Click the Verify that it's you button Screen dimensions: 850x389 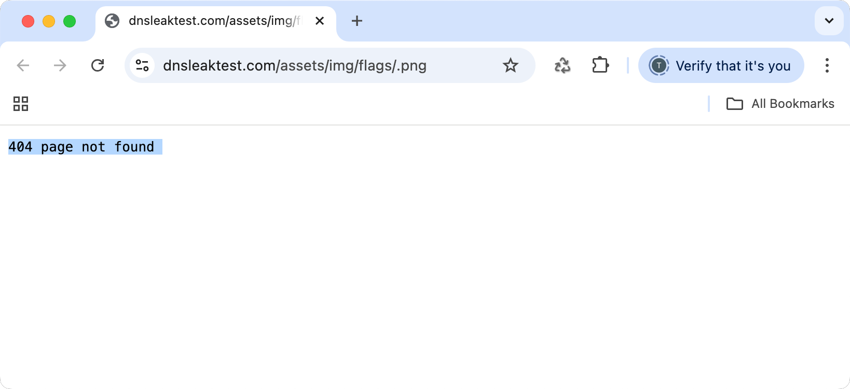(x=732, y=66)
